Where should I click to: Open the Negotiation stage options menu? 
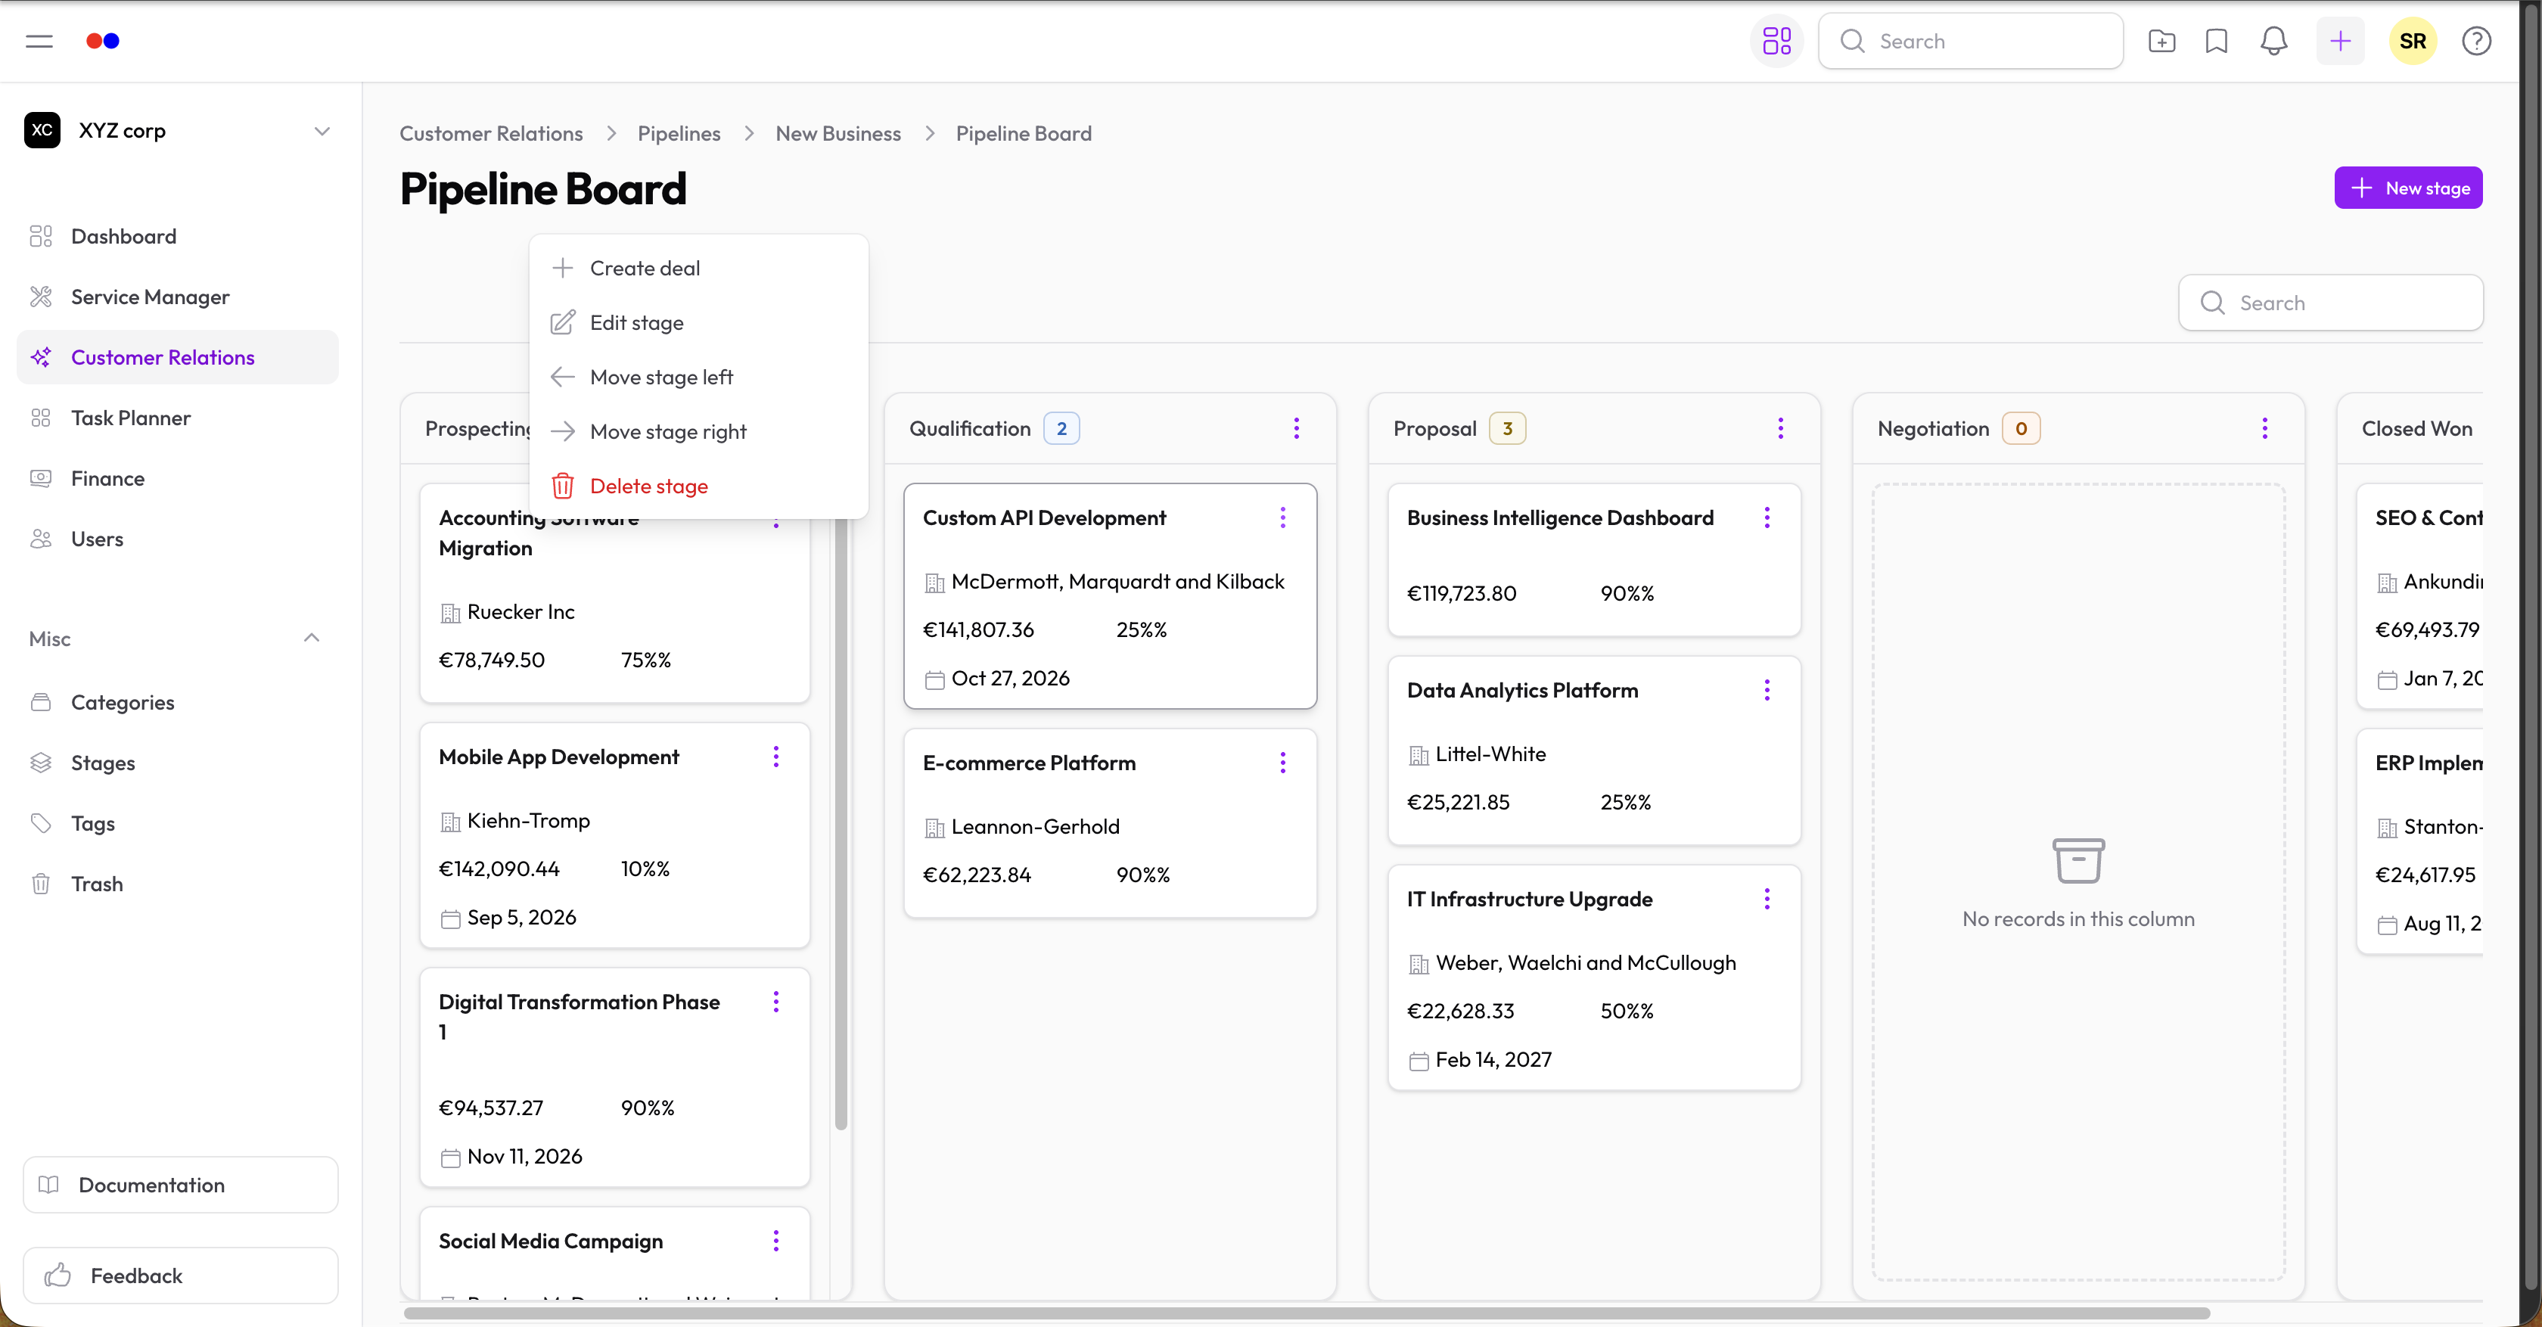[x=2264, y=428]
